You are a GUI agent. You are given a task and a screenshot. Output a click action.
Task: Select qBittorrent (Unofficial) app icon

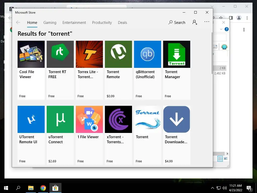click(148, 54)
